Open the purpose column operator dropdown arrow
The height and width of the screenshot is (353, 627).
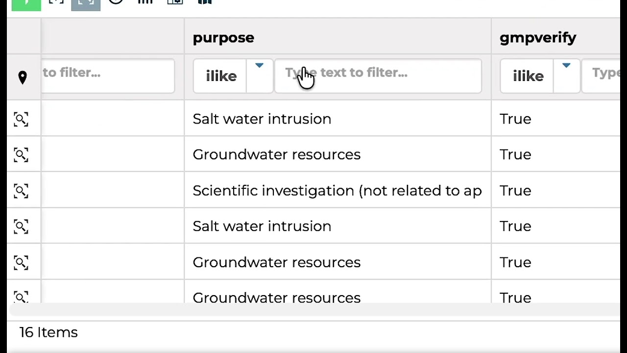tap(259, 66)
